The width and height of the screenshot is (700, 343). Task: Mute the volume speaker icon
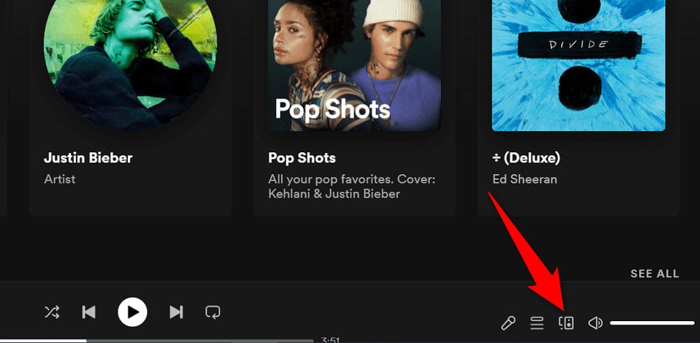[x=595, y=323]
